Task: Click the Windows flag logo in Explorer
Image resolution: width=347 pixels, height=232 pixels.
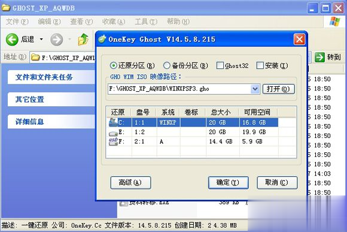Action: click(334, 22)
